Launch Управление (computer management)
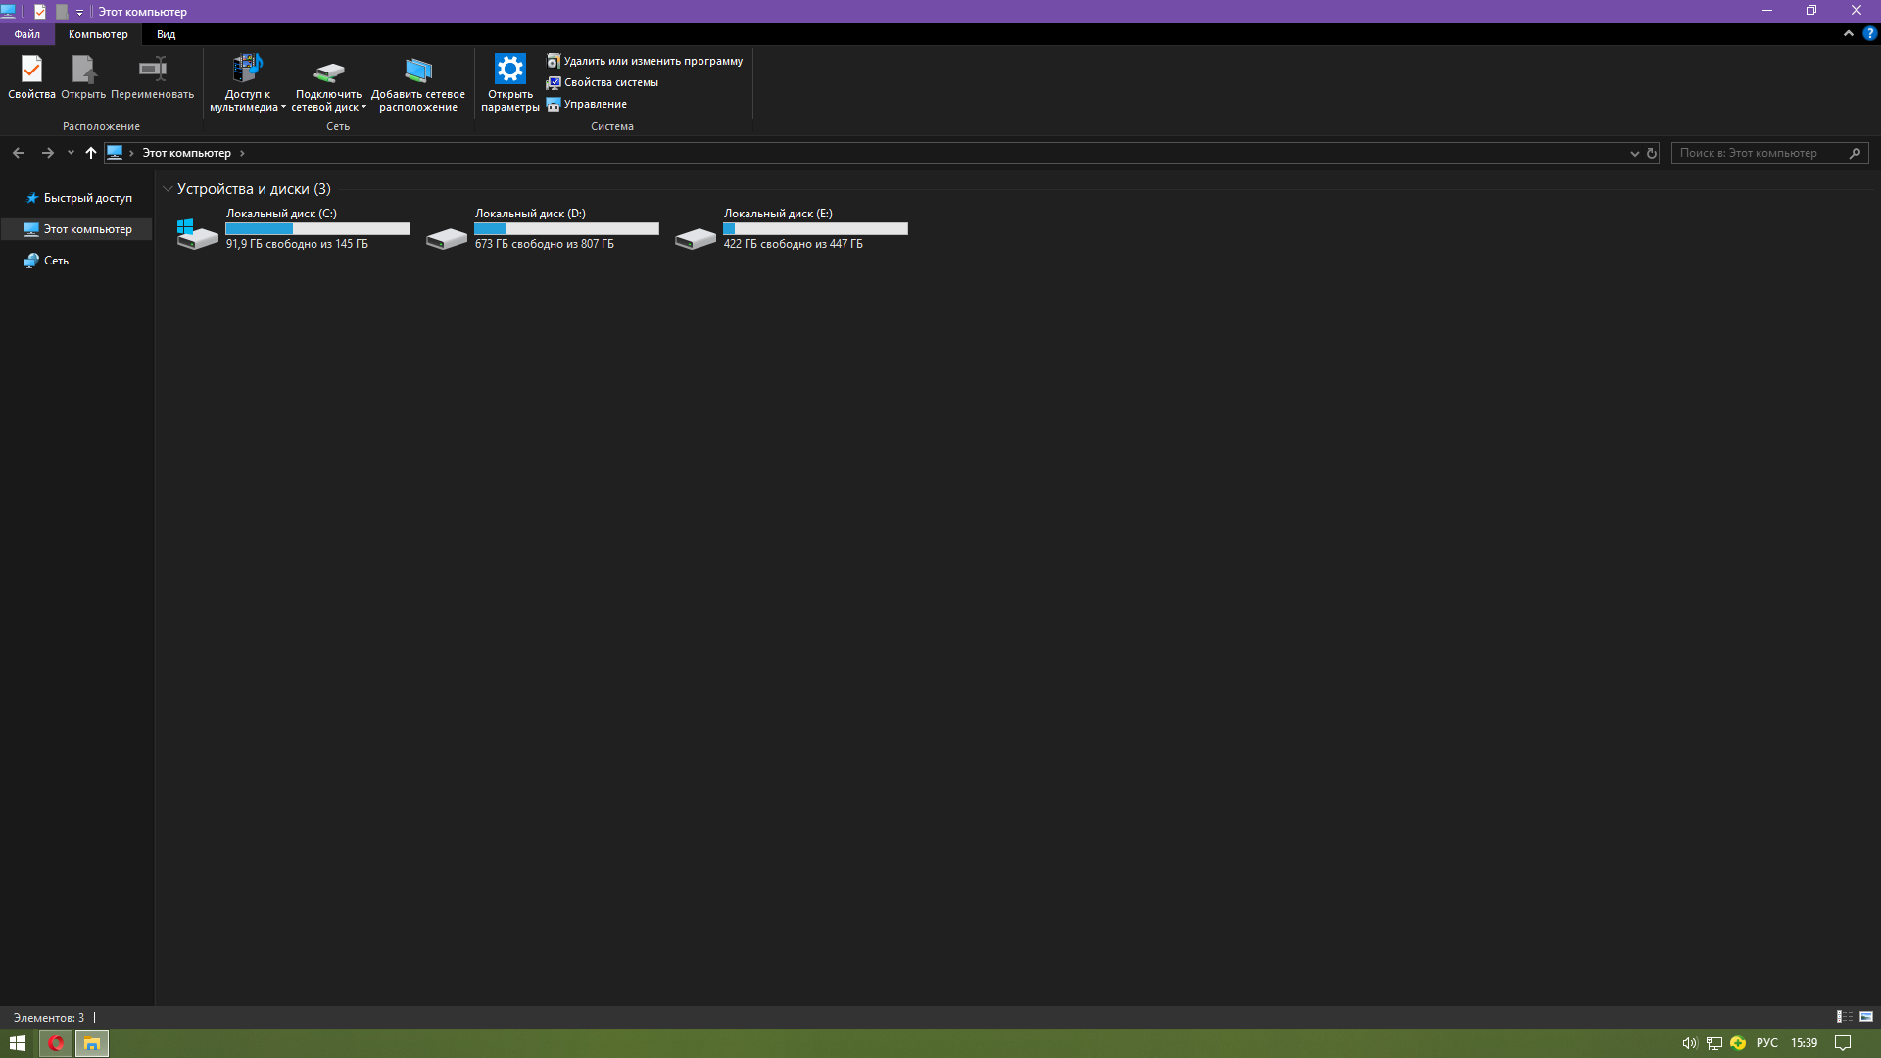 587,104
